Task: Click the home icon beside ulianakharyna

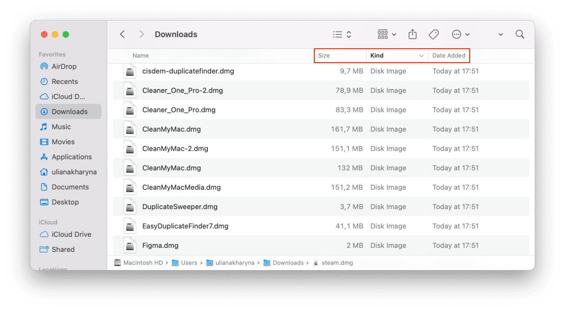Action: 44,172
